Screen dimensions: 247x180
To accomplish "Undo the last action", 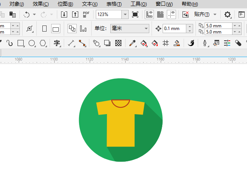I will (27, 14).
